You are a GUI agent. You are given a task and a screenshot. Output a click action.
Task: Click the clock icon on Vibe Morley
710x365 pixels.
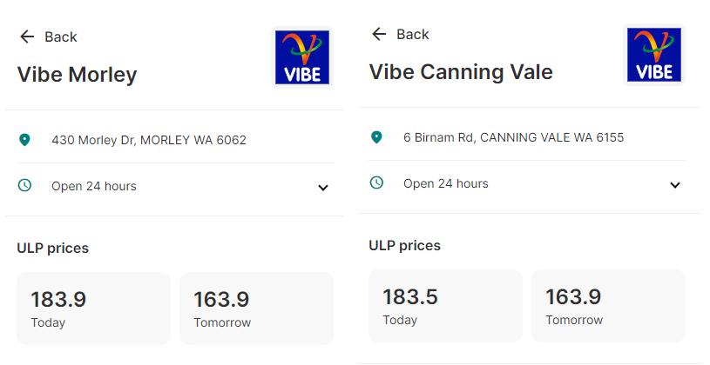click(x=24, y=185)
